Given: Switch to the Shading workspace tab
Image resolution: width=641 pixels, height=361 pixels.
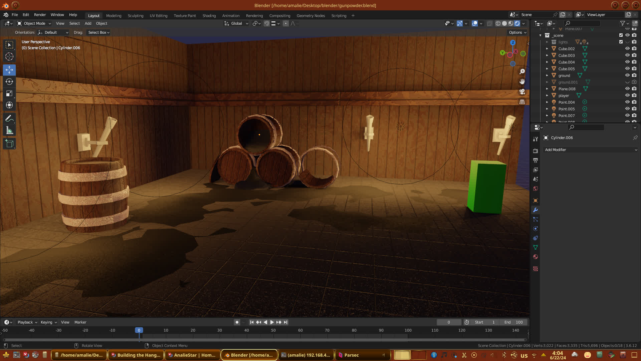Looking at the screenshot, I should tap(209, 16).
